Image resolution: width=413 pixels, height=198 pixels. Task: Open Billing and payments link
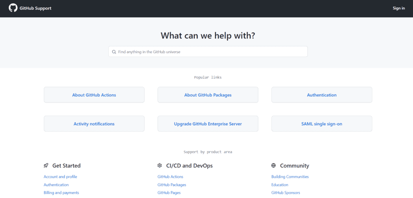tap(61, 193)
